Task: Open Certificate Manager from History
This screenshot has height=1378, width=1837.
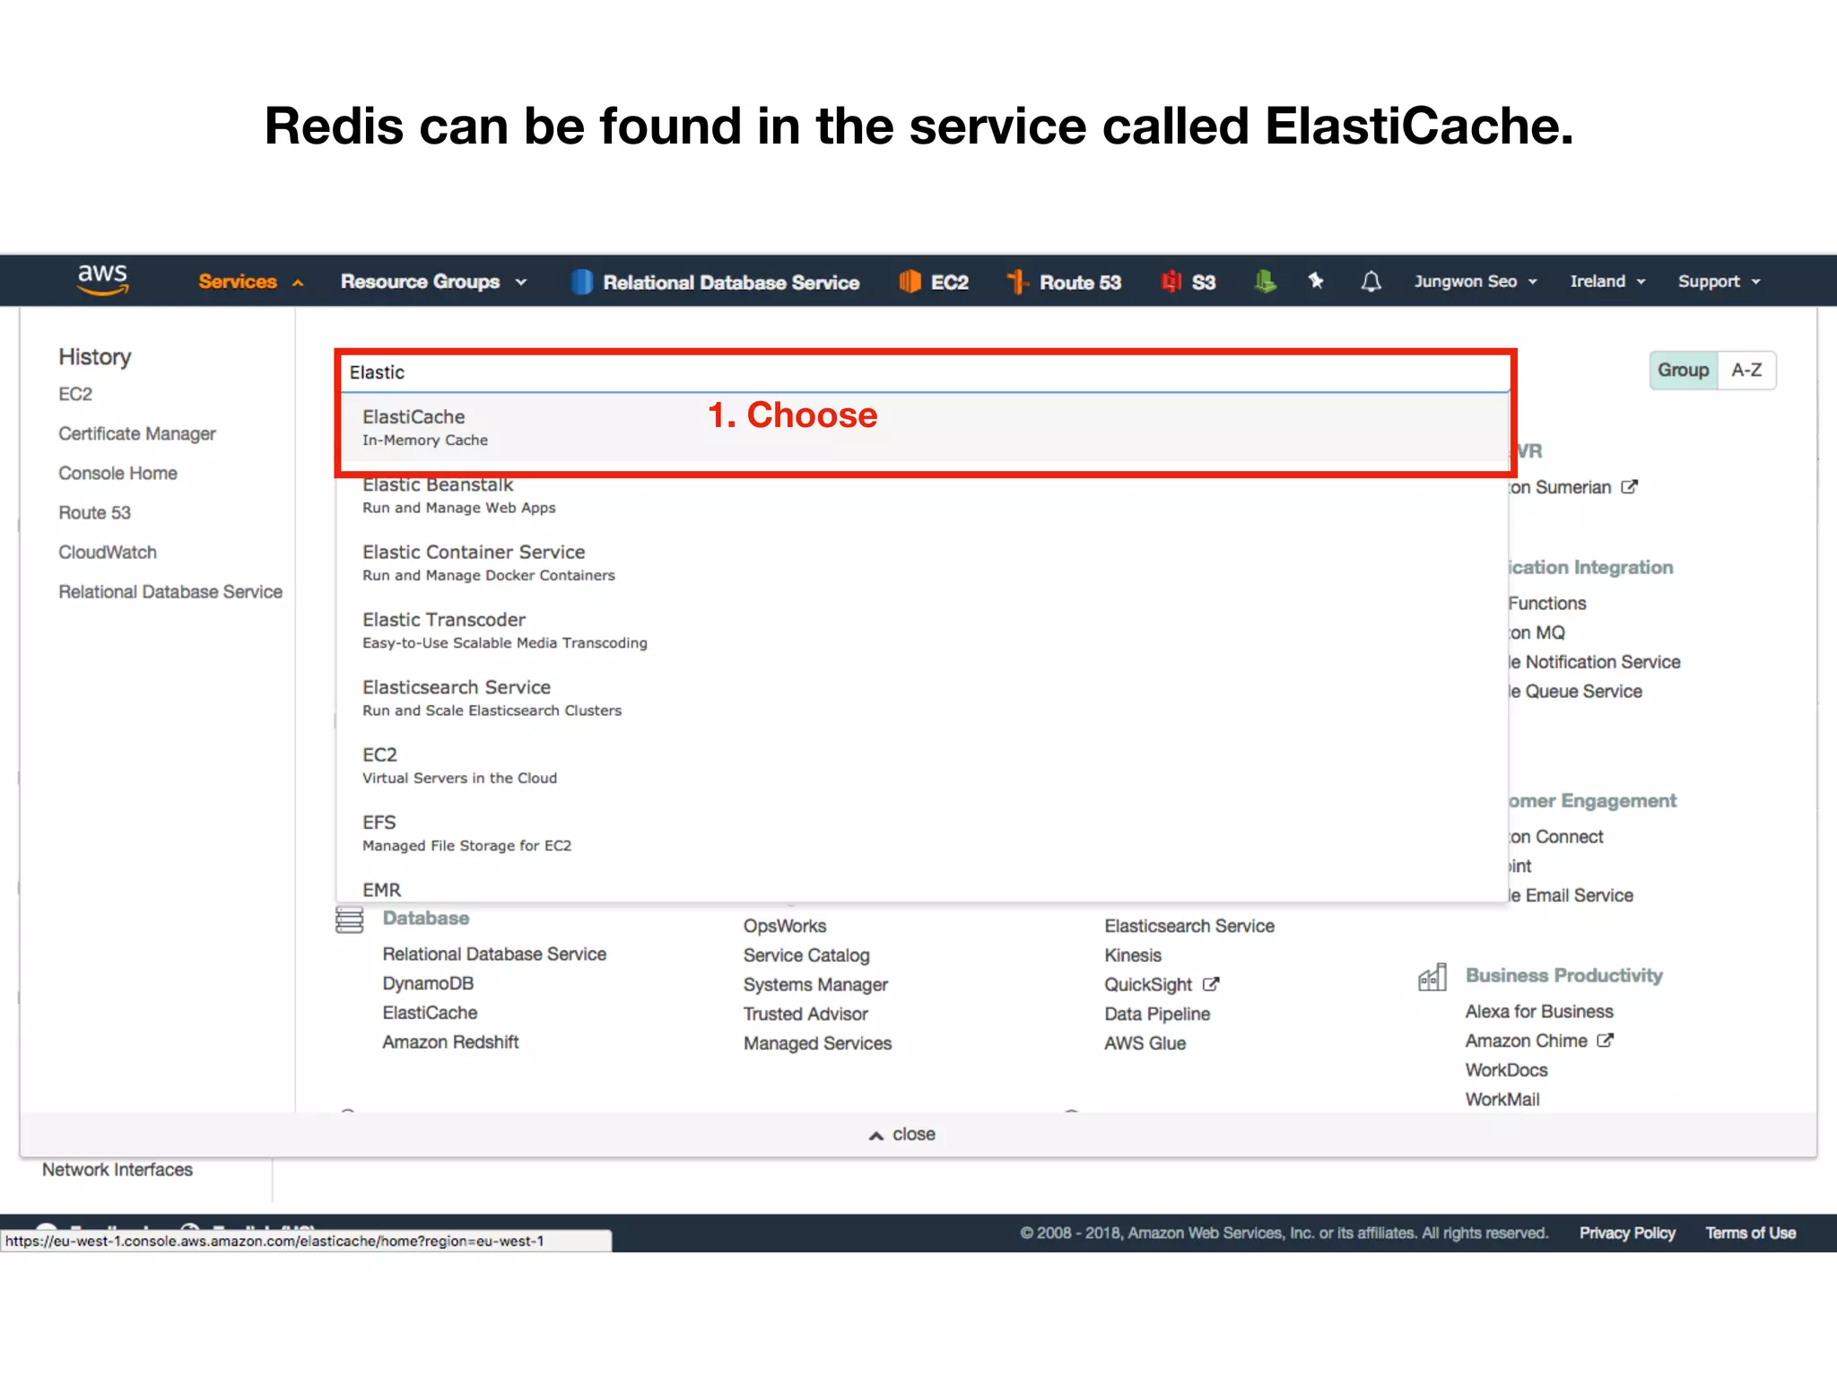Action: tap(137, 434)
